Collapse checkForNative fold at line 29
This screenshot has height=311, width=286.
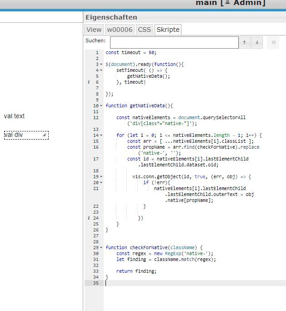click(101, 247)
